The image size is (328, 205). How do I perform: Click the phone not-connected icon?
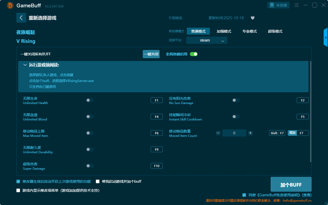(272, 5)
